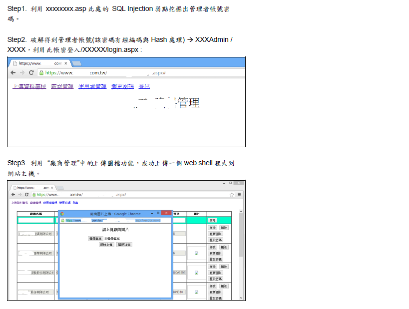Click the reload icon in the lower browser

click(27, 194)
